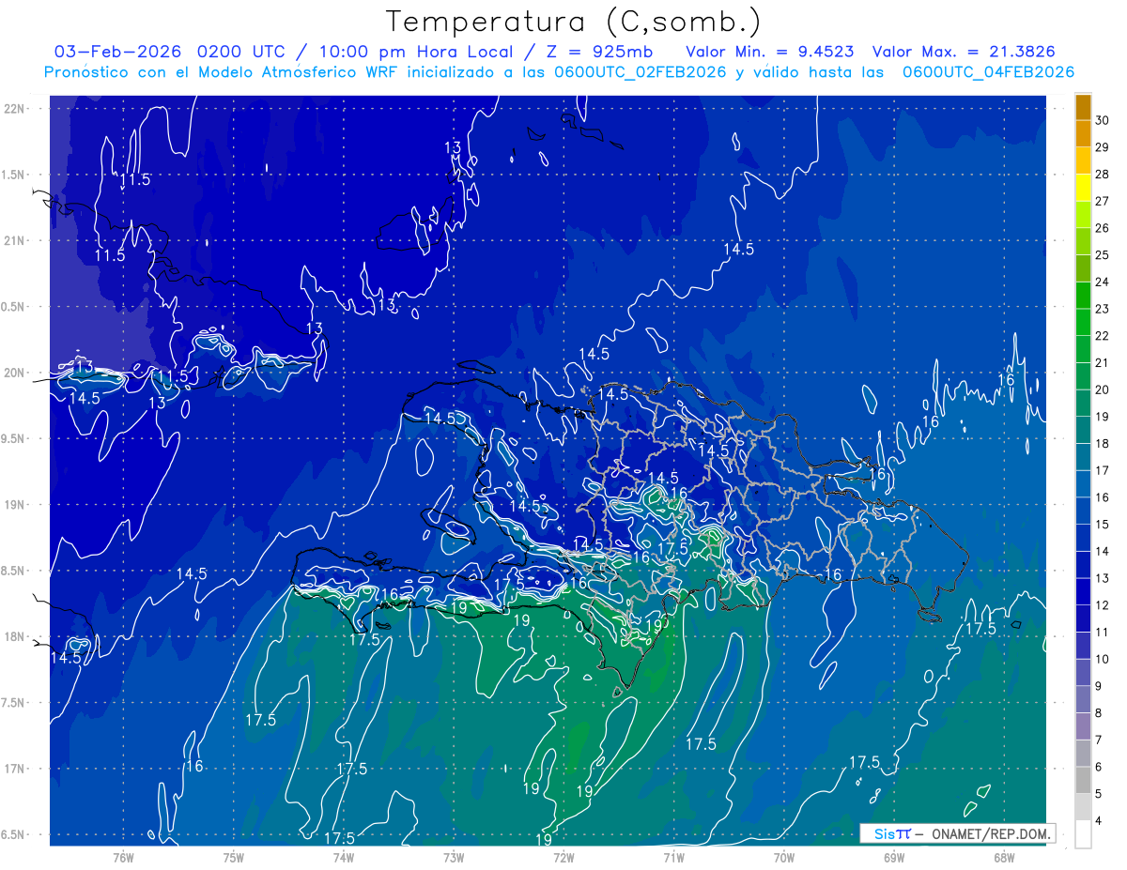Click the color scale label "21"
1127x870 pixels.
click(1104, 363)
